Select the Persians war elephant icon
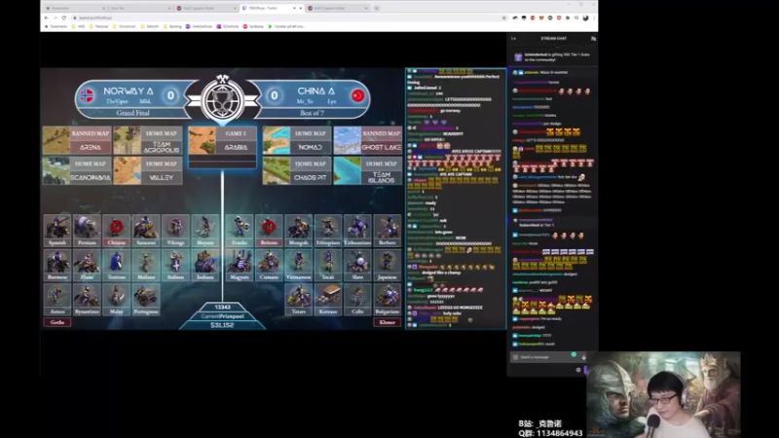779x438 pixels. tap(87, 231)
